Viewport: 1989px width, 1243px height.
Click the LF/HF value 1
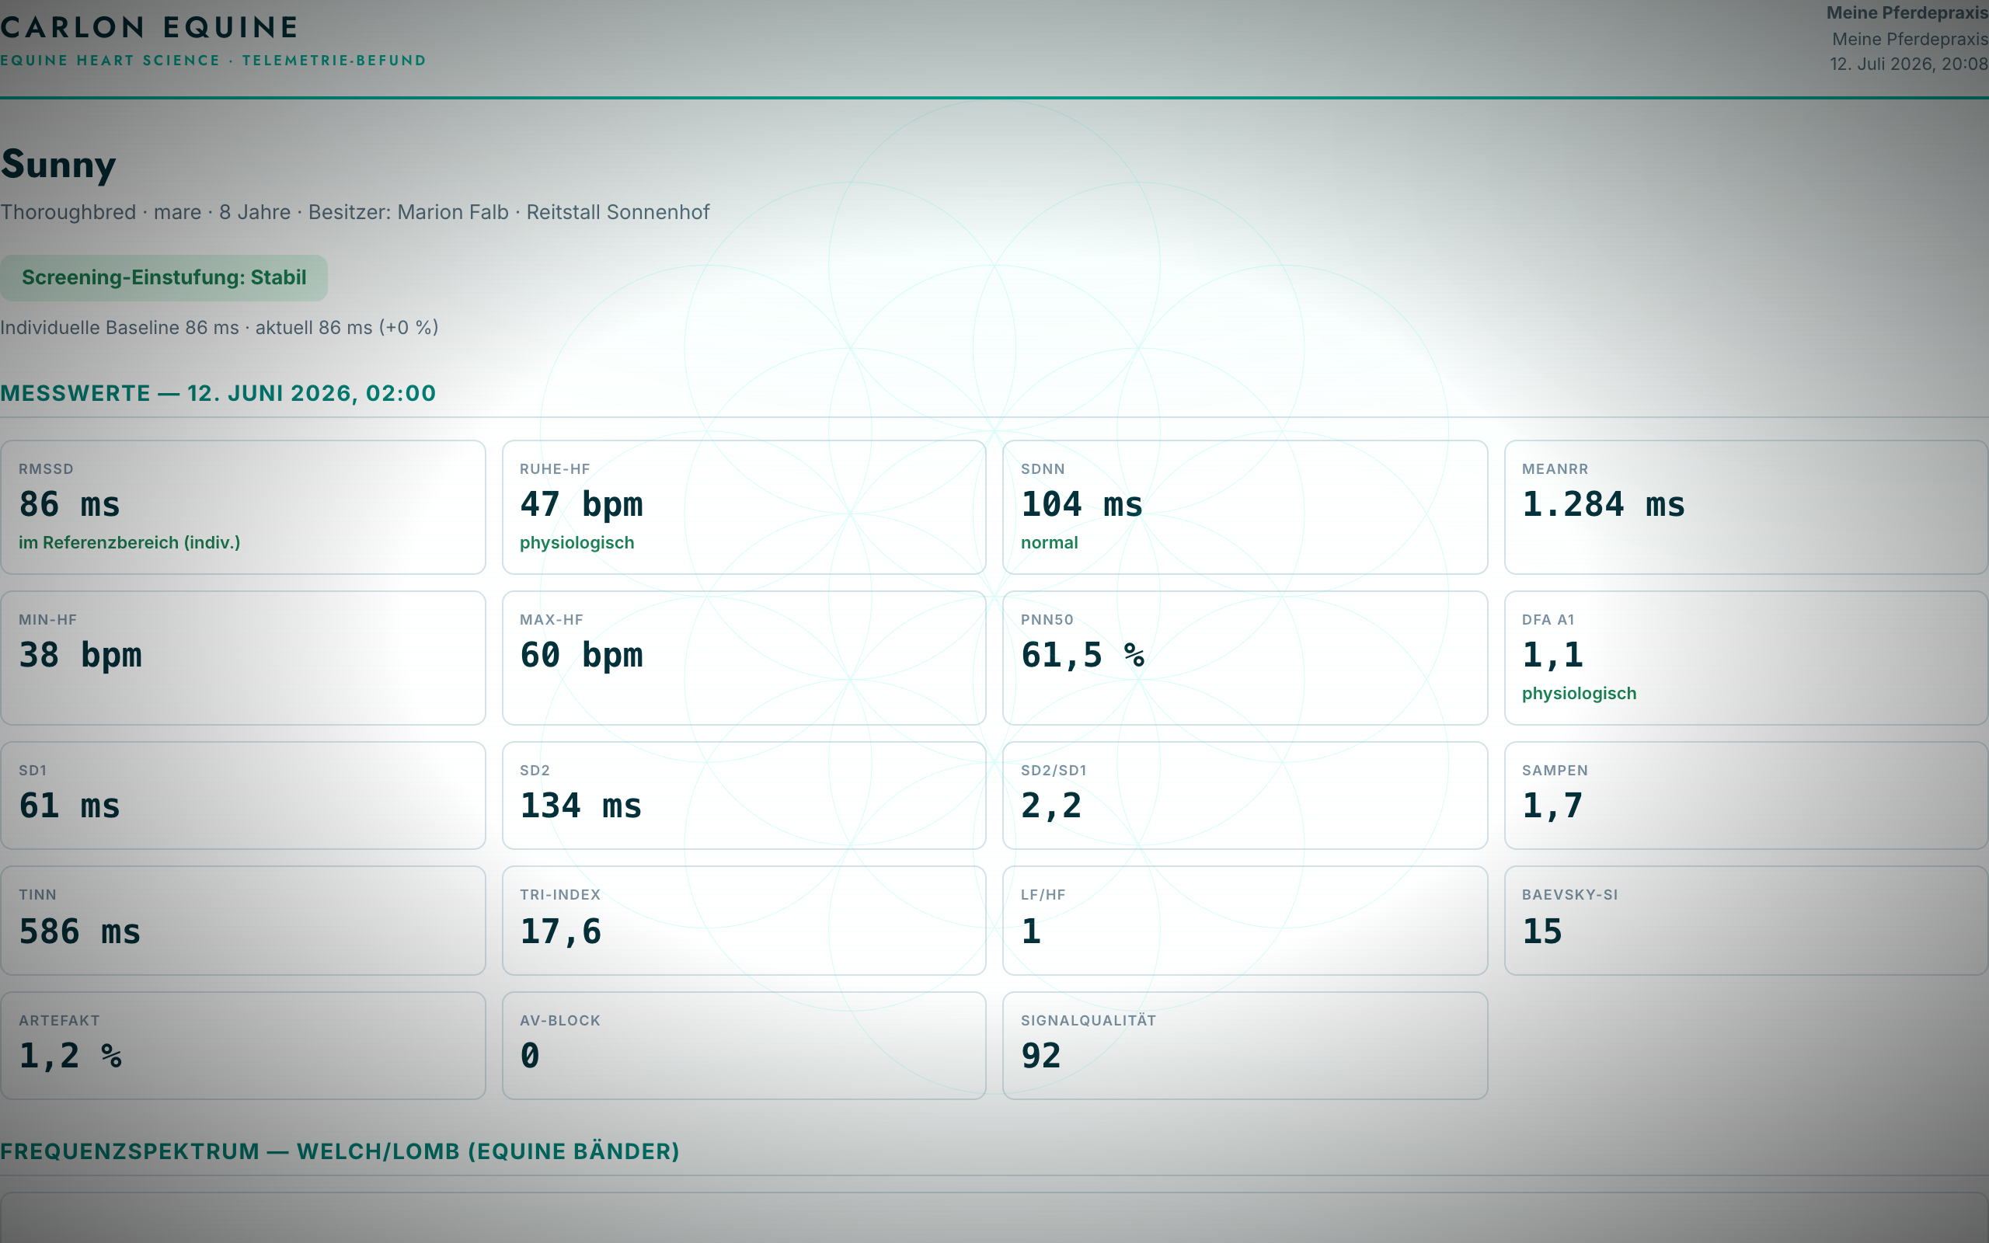pyautogui.click(x=1032, y=931)
